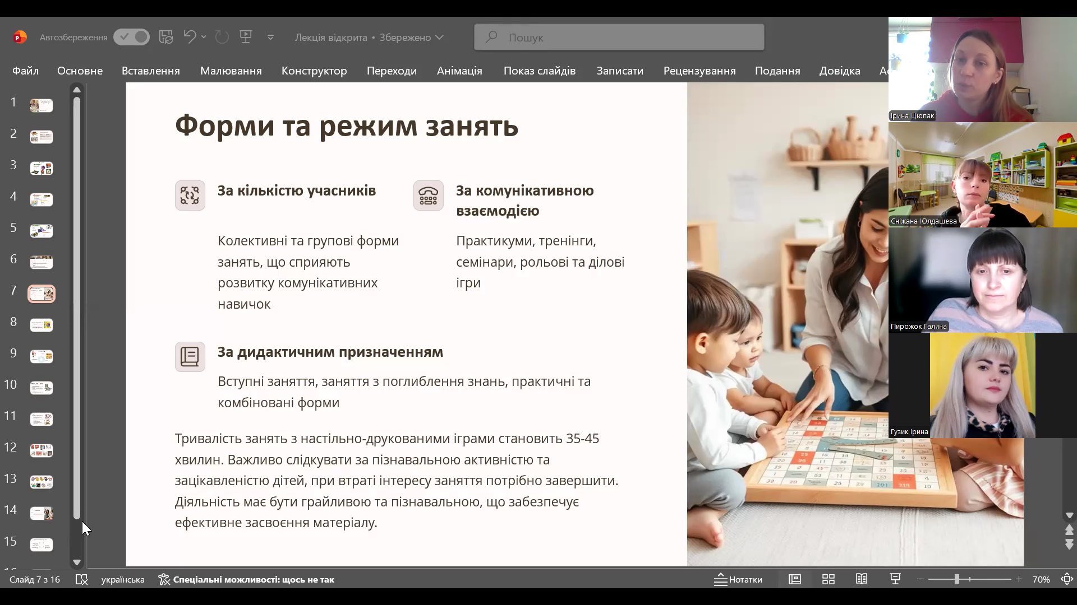Click Accessibility status 'Спеціальні можливості'
This screenshot has width=1077, height=605.
[x=246, y=579]
